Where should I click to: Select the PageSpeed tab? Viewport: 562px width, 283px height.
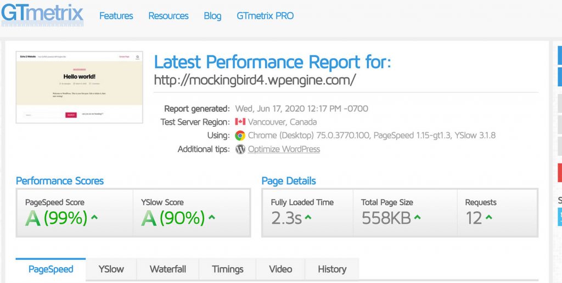[x=50, y=269]
